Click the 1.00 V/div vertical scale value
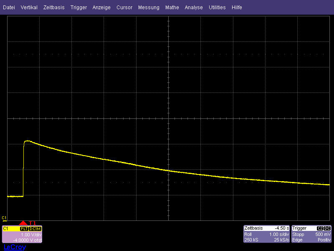 pos(31,235)
